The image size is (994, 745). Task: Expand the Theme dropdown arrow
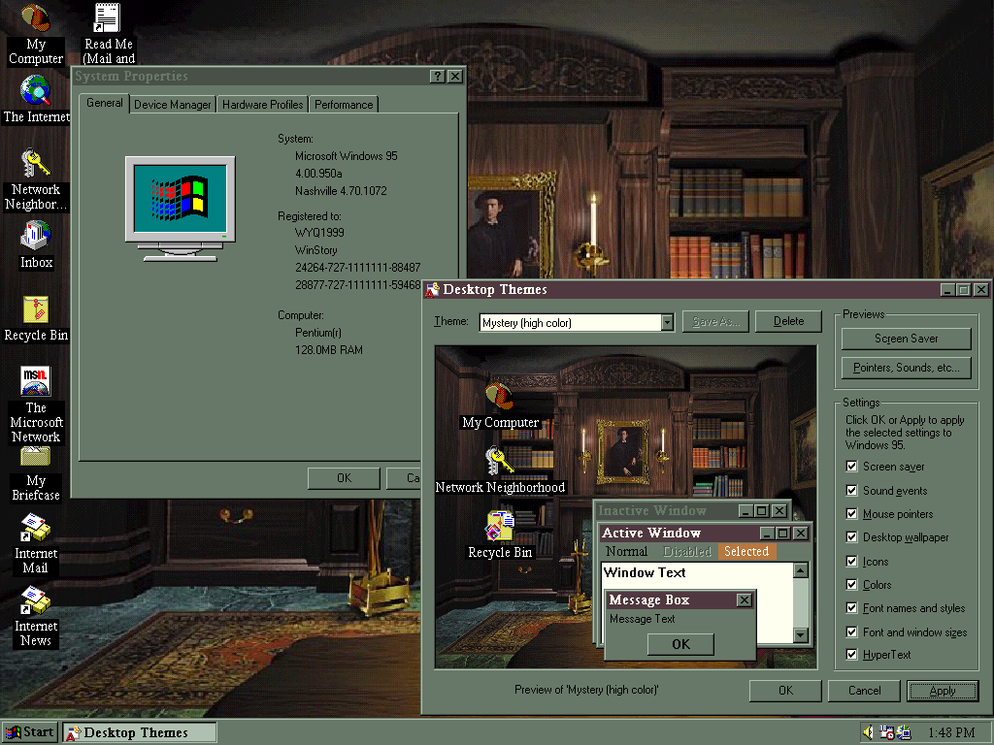[667, 322]
